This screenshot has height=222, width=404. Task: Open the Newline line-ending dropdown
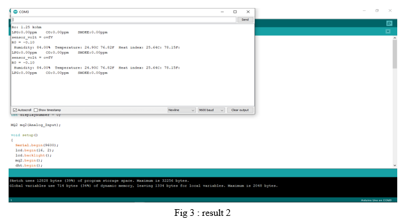tap(181, 110)
